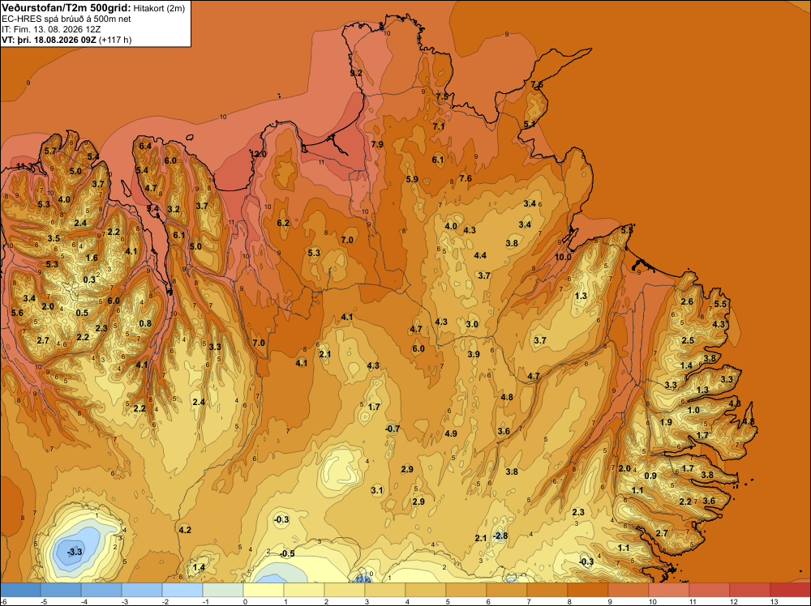Click the (+117 h) forecast offset

[115, 39]
